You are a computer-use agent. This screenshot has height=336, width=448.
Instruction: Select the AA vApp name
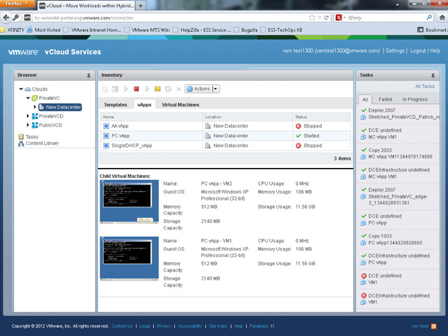(x=120, y=126)
